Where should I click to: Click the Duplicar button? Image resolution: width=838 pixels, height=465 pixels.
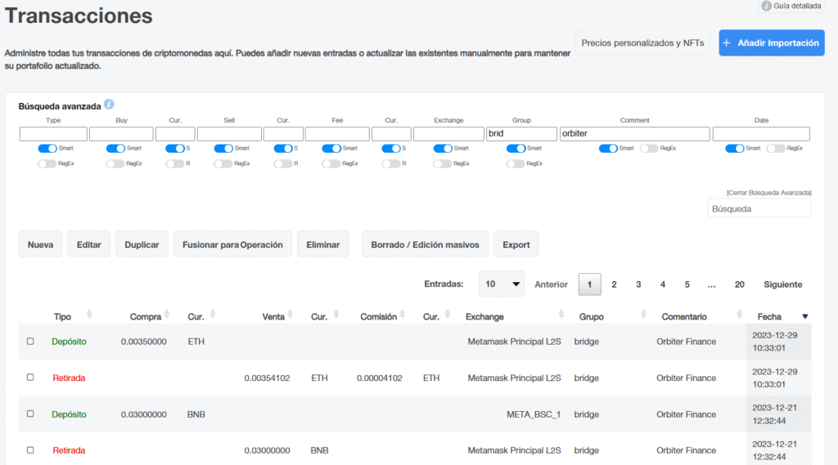[142, 244]
